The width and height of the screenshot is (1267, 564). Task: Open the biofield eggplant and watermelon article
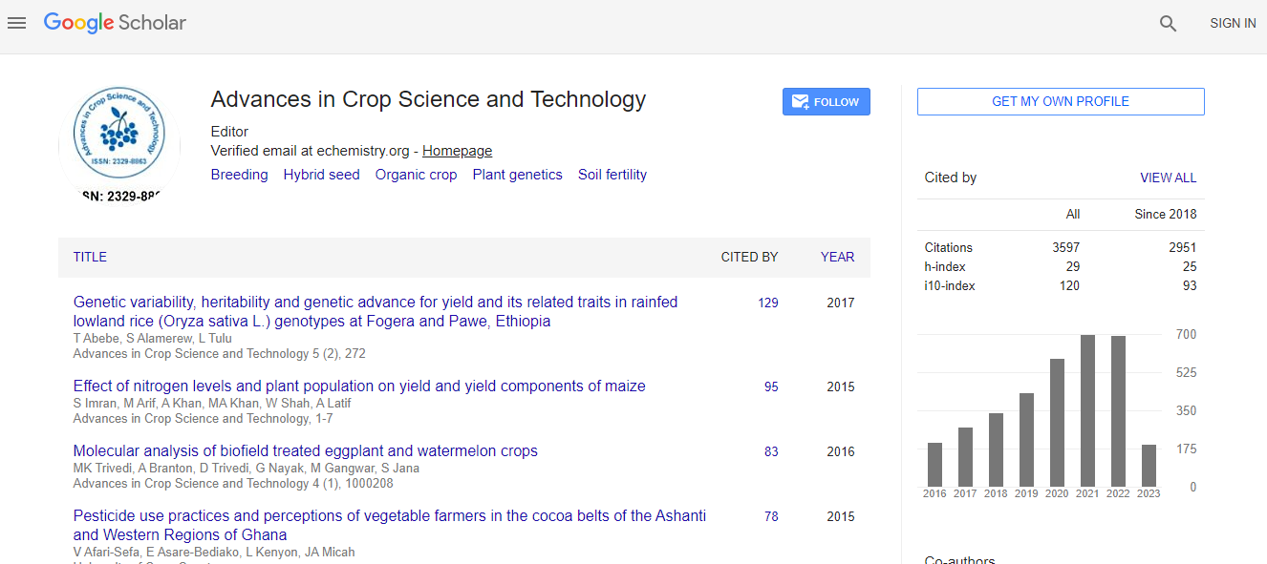pos(305,451)
